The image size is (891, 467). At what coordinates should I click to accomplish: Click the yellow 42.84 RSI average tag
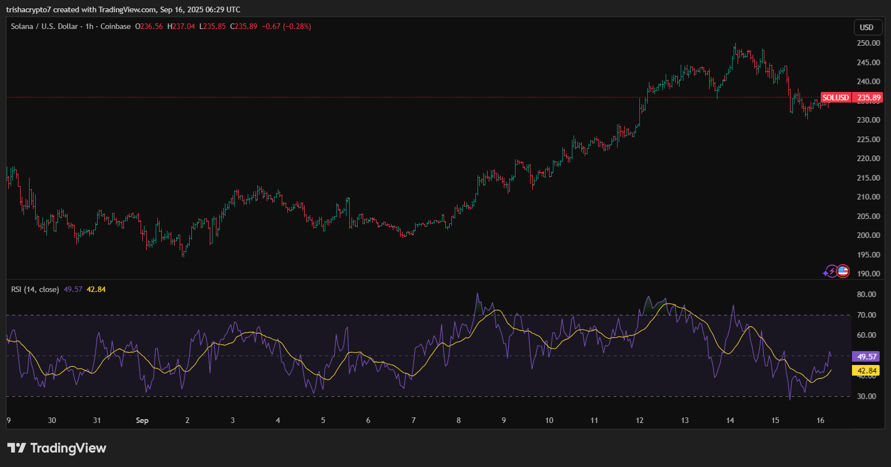click(x=866, y=371)
